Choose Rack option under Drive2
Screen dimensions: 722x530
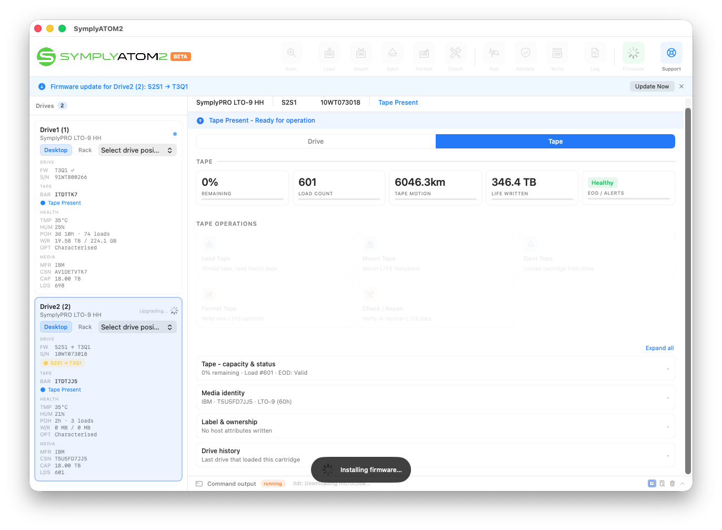coord(85,327)
